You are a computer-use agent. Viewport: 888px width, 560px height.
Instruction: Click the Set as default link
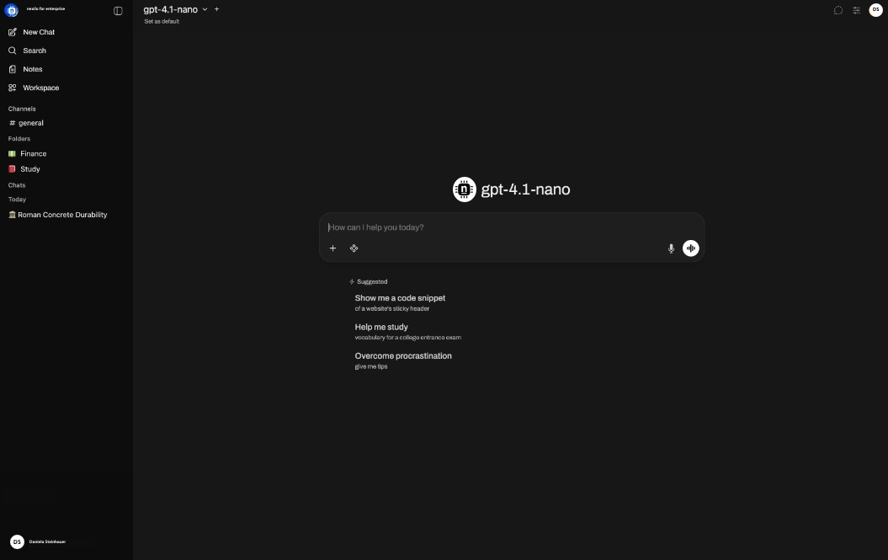point(162,21)
